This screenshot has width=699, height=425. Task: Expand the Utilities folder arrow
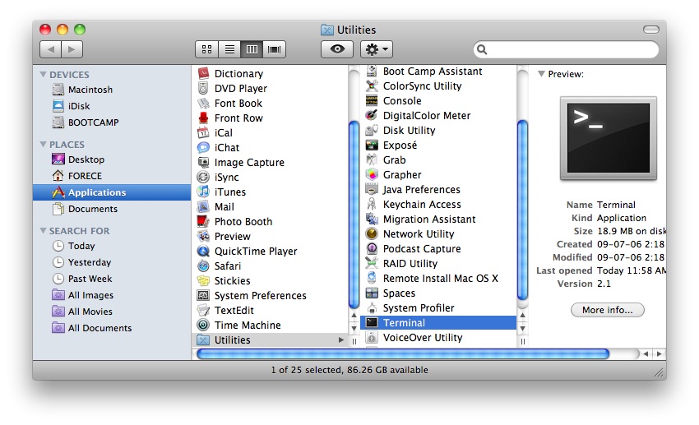point(341,340)
